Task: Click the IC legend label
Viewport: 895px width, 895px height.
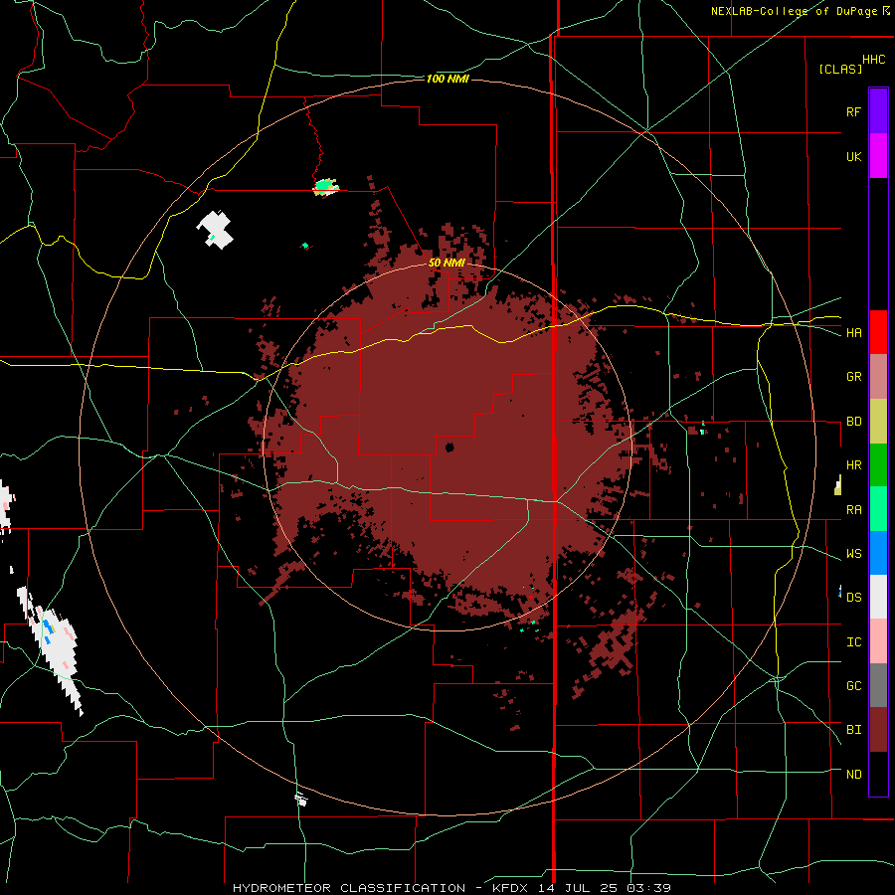Action: [853, 642]
